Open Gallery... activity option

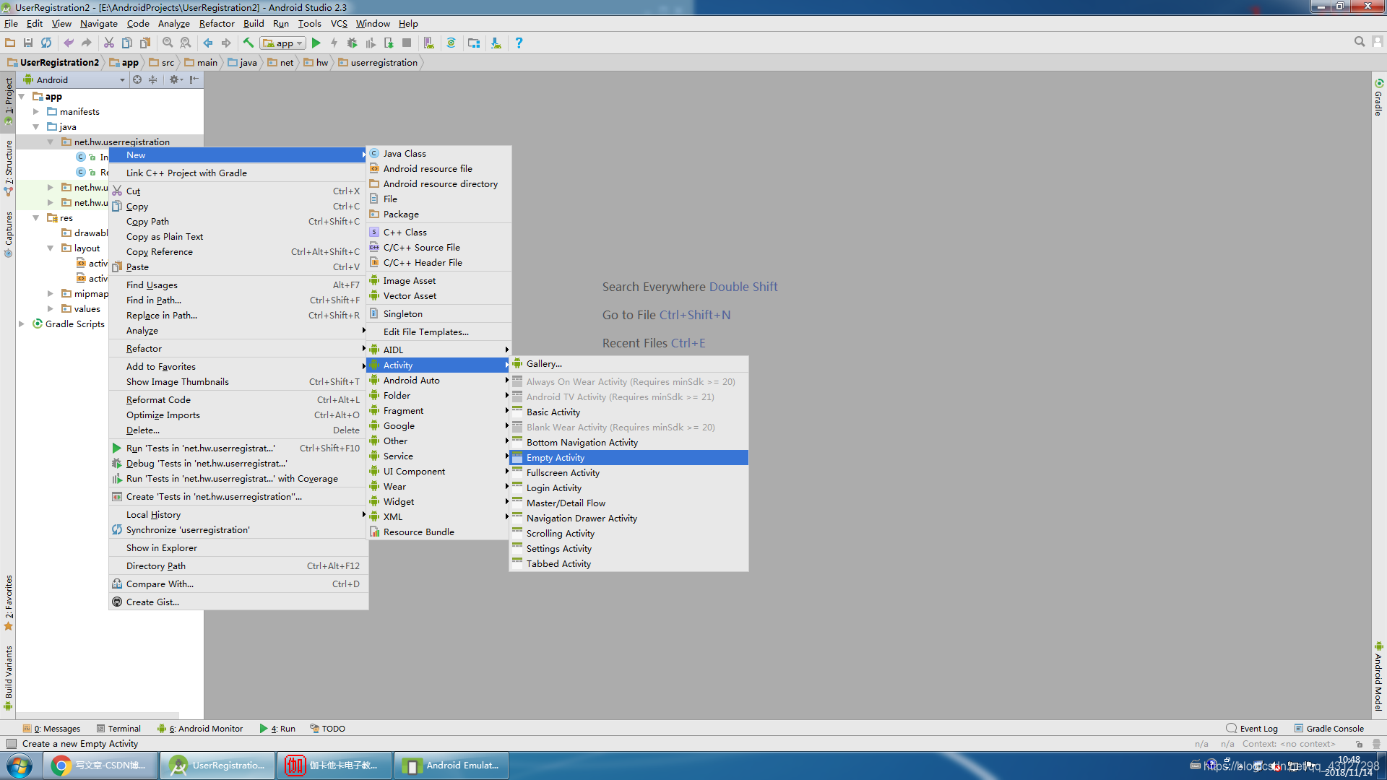click(x=628, y=363)
